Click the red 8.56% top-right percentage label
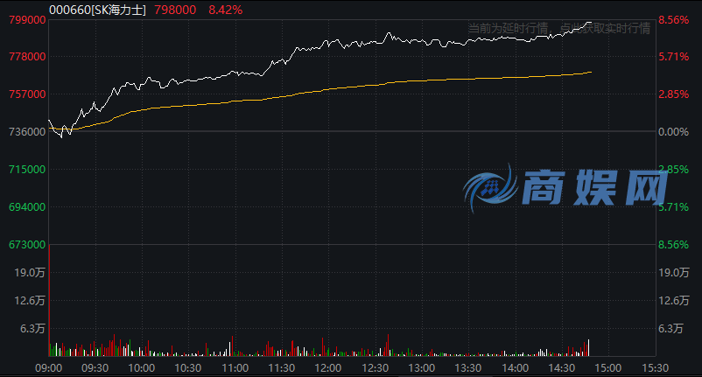Image resolution: width=702 pixels, height=377 pixels. [x=675, y=19]
